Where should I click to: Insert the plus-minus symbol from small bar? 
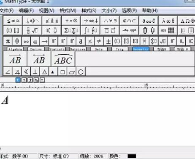[108, 41]
